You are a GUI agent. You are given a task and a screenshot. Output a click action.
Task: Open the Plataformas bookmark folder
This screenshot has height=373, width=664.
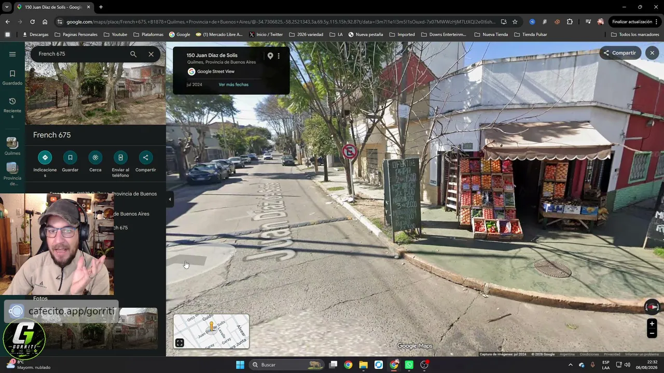(x=148, y=35)
